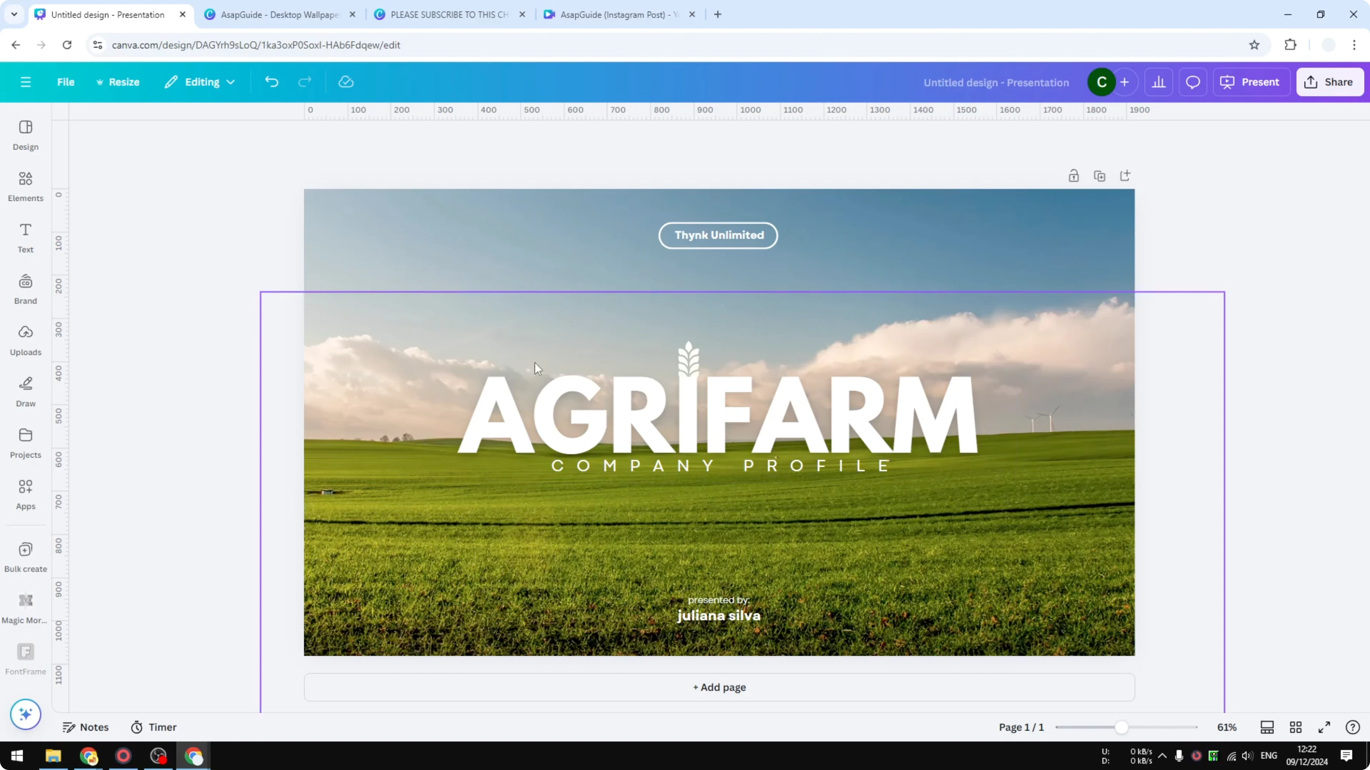Screen dimensions: 1370x770
Task: Click Add page below the slide
Action: coord(719,687)
